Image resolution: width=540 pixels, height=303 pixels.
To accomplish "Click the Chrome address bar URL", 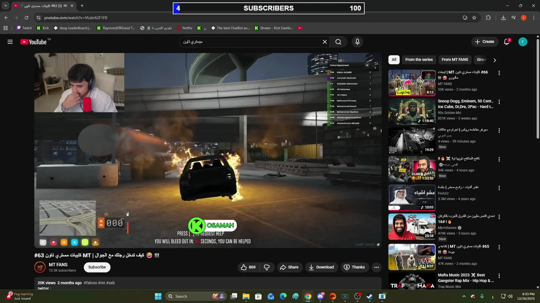I will coord(76,18).
